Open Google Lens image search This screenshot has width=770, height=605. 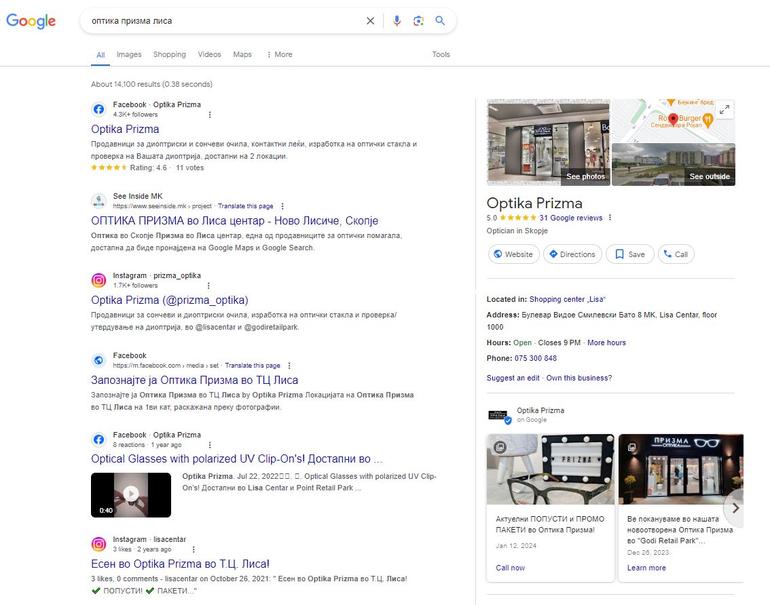click(x=418, y=21)
